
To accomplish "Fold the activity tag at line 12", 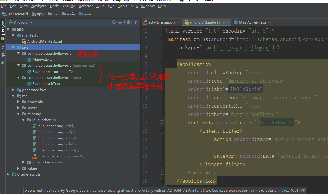I will [162, 123].
